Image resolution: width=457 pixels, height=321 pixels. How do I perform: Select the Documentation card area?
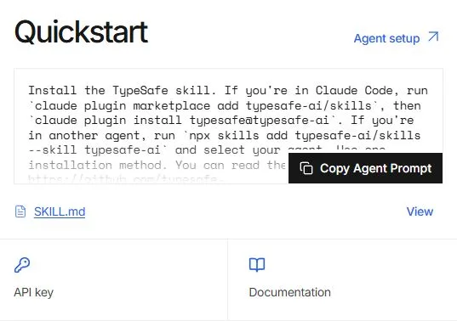pos(342,279)
